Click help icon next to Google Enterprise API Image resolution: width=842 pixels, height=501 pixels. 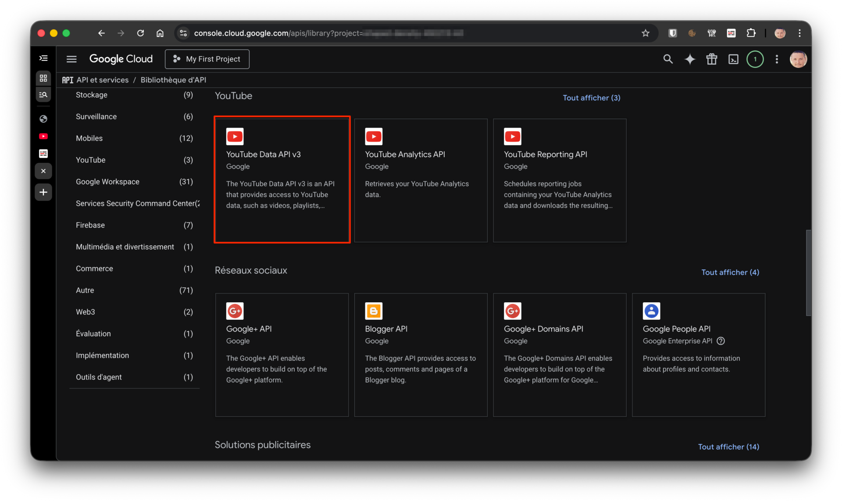[721, 341]
